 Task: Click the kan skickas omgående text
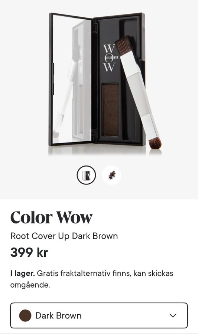[92, 279]
